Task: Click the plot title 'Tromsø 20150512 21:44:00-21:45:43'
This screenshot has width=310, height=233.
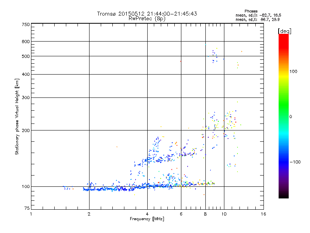Action: 147,14
